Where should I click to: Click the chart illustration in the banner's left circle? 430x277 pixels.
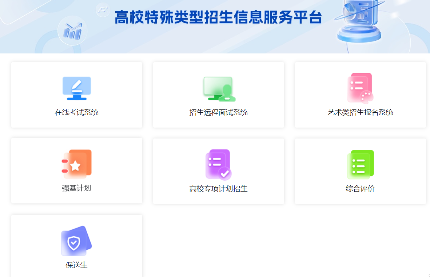pos(72,31)
